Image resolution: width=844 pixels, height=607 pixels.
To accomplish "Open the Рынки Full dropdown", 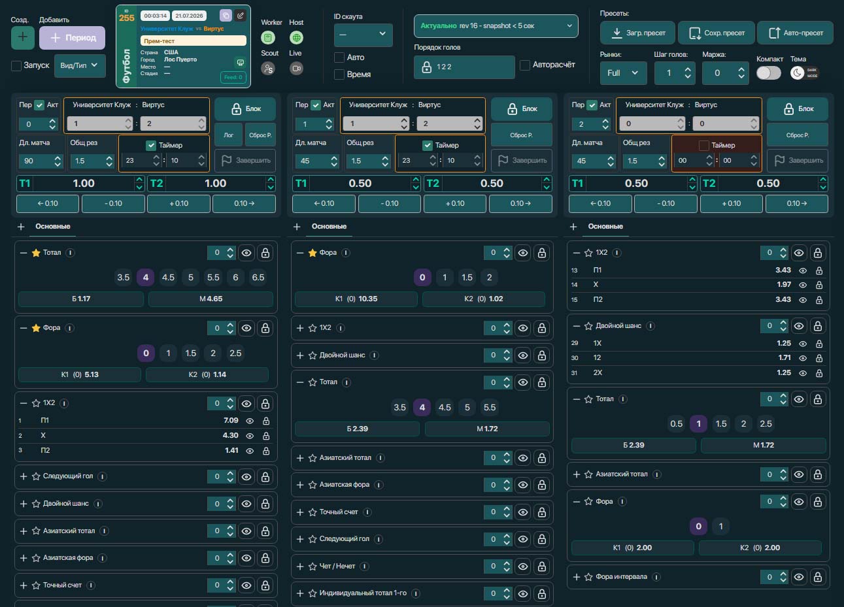I will coord(623,73).
